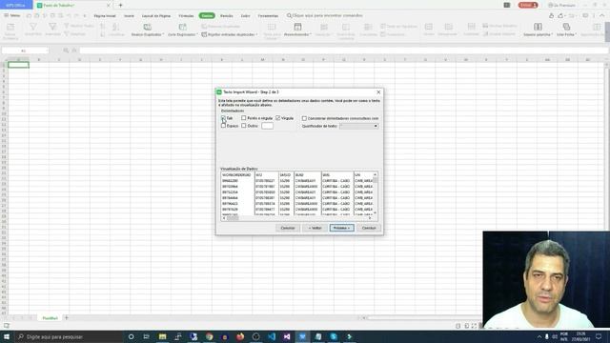
Task: Open the Página Inicial ribbon tab
Action: (105, 16)
